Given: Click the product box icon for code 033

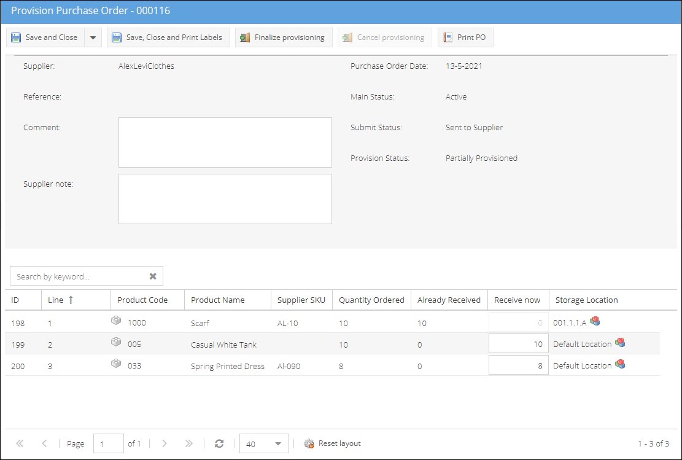Looking at the screenshot, I should (116, 364).
